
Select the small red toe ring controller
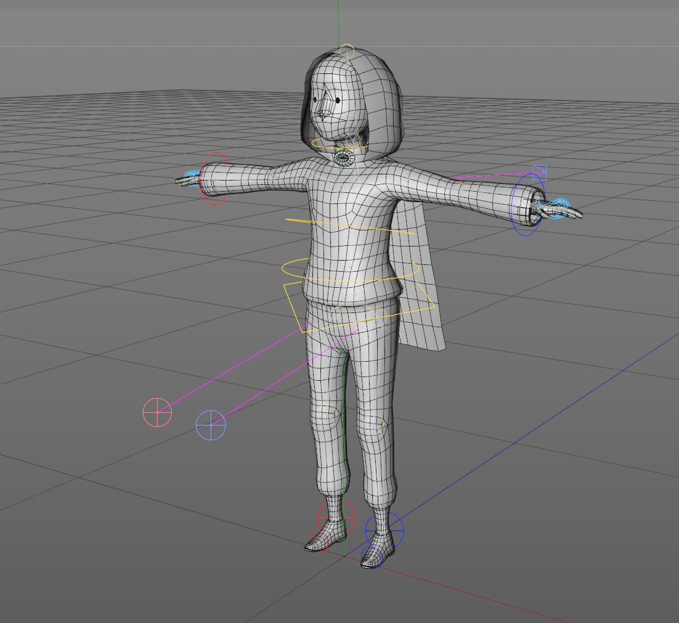[x=319, y=542]
